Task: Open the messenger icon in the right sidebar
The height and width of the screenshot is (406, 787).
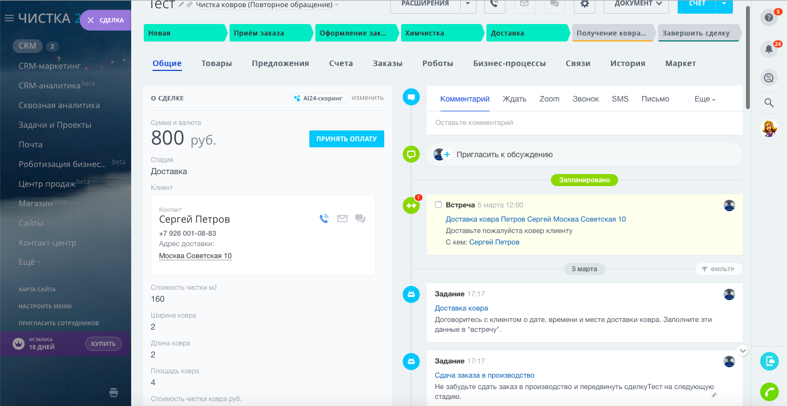Action: click(x=769, y=78)
